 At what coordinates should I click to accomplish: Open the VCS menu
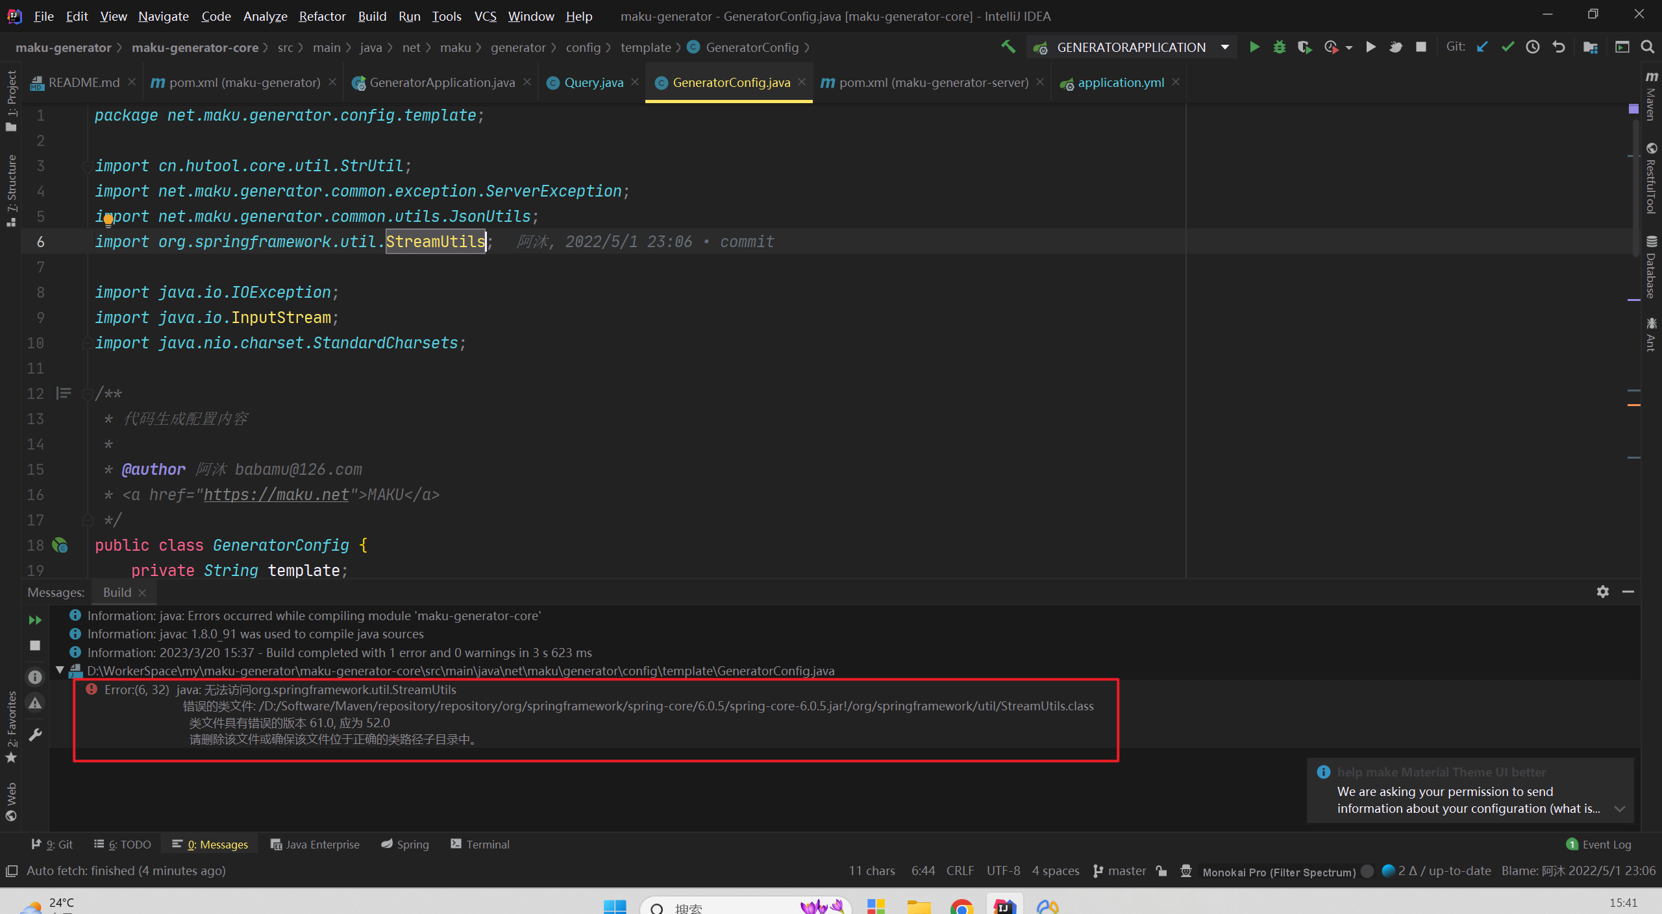tap(486, 16)
